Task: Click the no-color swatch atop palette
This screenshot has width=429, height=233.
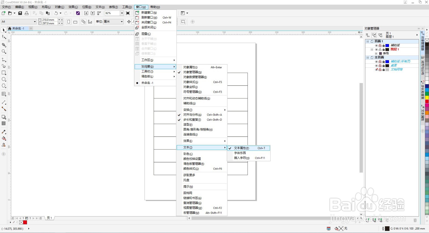Action: [x=427, y=41]
